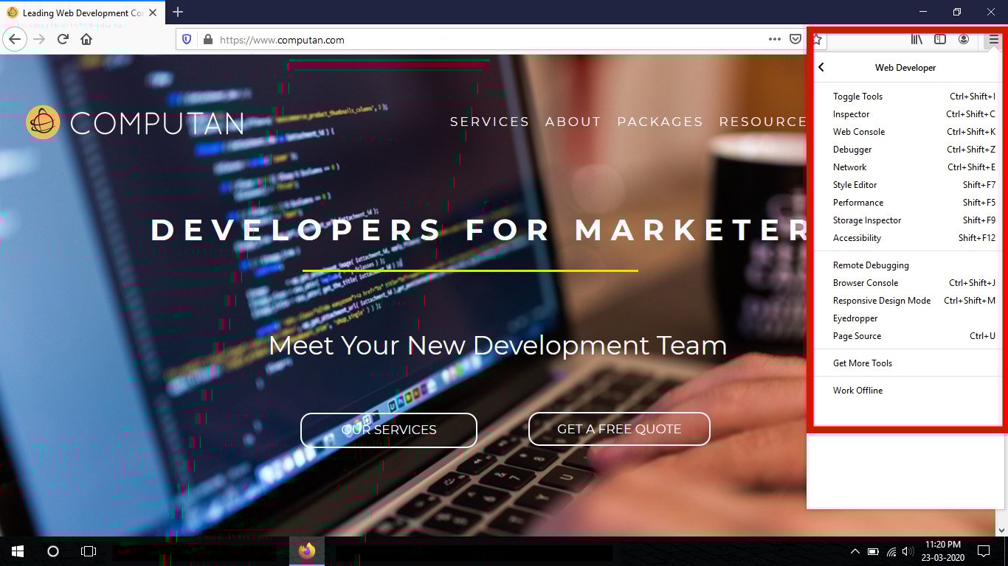Go to the Firefox home page

coord(86,40)
